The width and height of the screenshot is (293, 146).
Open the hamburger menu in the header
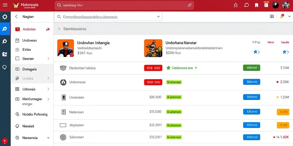tap(5, 5)
